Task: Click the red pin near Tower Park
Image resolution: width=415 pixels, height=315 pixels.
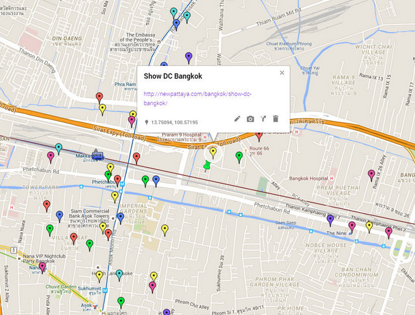Action: (x=47, y=206)
